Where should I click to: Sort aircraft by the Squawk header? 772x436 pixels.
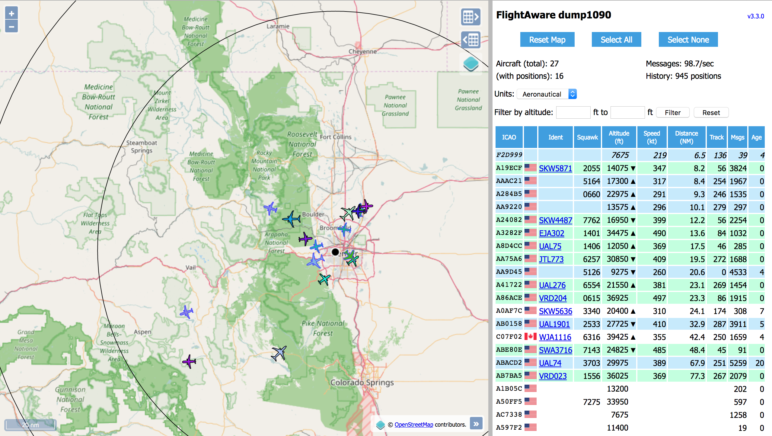pyautogui.click(x=587, y=137)
